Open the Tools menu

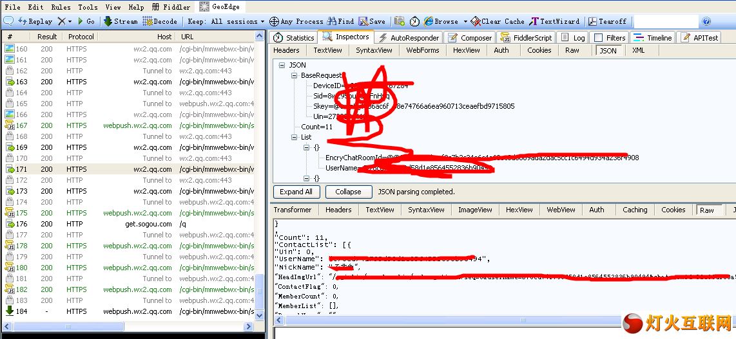tap(88, 7)
